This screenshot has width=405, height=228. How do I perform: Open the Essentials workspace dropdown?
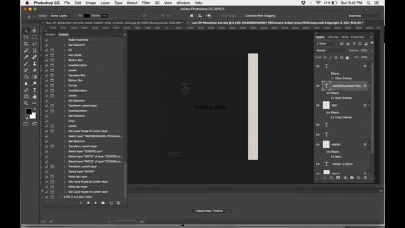pyautogui.click(x=364, y=16)
